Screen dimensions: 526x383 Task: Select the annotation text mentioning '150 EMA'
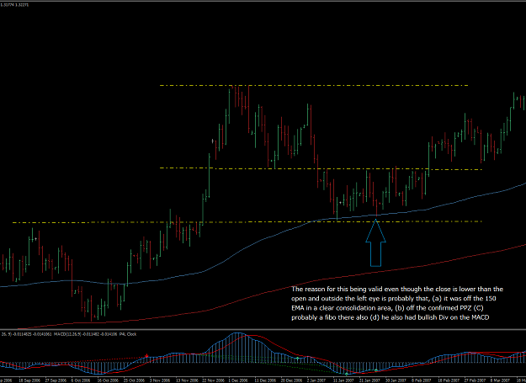tap(397, 303)
